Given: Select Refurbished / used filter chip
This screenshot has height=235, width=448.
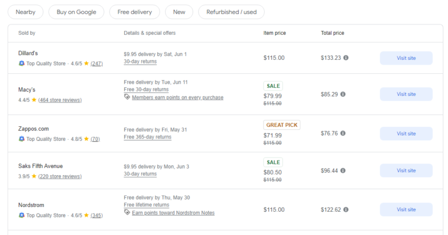Looking at the screenshot, I should point(231,12).
